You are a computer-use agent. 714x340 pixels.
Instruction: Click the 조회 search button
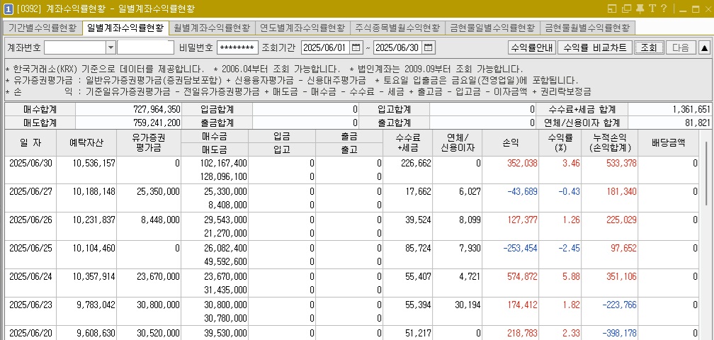[x=649, y=47]
